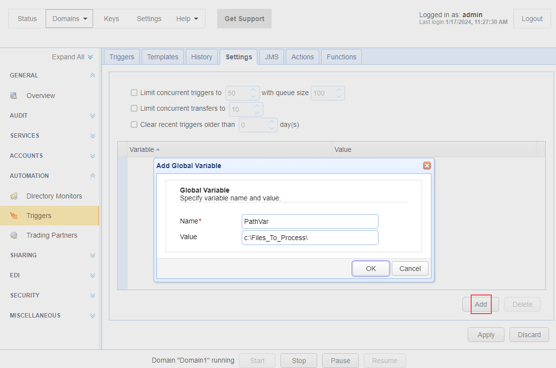
Task: Open the Domains dropdown menu
Action: tap(70, 19)
